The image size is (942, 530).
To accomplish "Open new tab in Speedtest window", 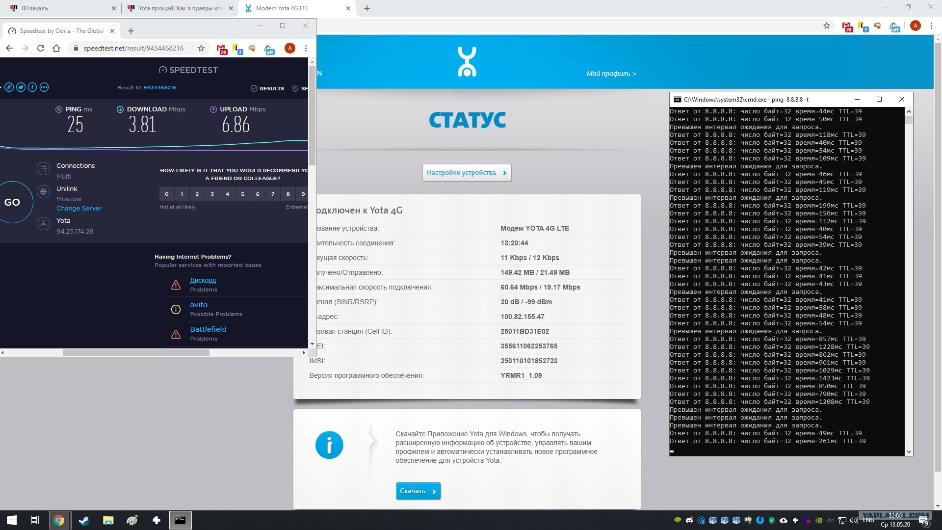I will coord(131,31).
